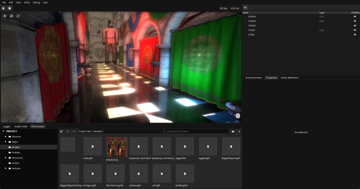Image resolution: width=360 pixels, height=189 pixels.
Task: Click the folder icon beside asset search
Action: pos(233,132)
